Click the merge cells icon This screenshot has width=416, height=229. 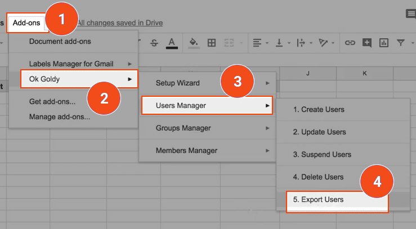(229, 43)
